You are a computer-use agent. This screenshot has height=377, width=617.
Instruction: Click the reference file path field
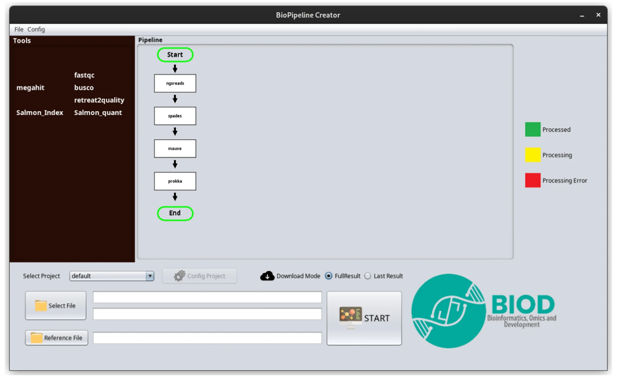tap(207, 338)
